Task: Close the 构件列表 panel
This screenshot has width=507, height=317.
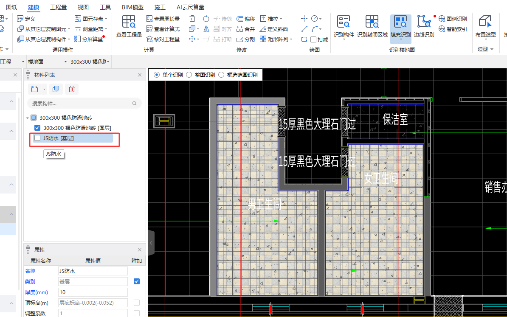Action: (x=140, y=75)
